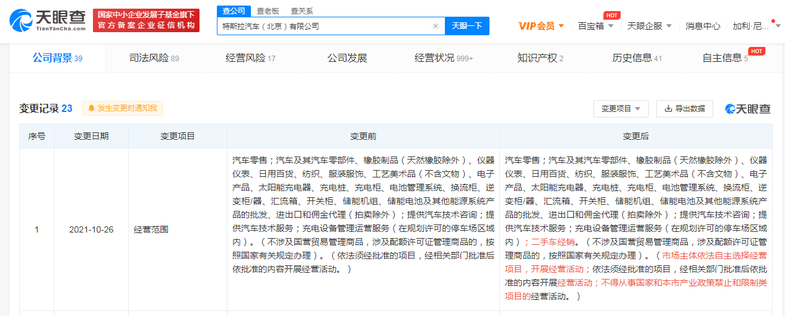
Task: Open the 知识产权 tab
Action: coord(540,58)
